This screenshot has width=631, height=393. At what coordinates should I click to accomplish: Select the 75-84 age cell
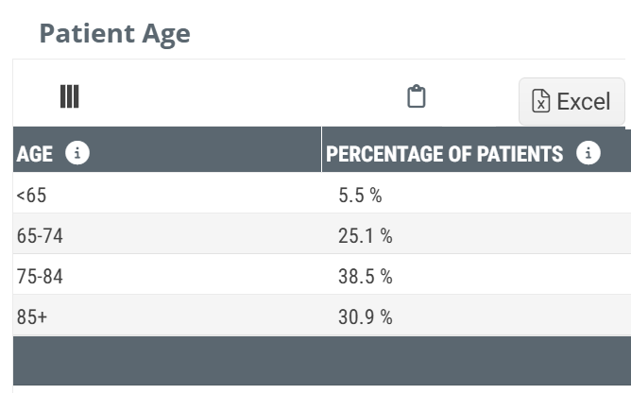40,277
